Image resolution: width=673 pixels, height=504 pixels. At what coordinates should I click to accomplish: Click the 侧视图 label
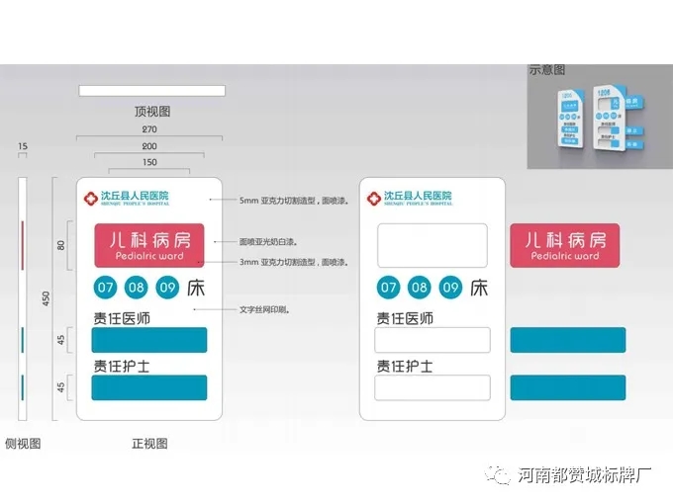pyautogui.click(x=22, y=444)
